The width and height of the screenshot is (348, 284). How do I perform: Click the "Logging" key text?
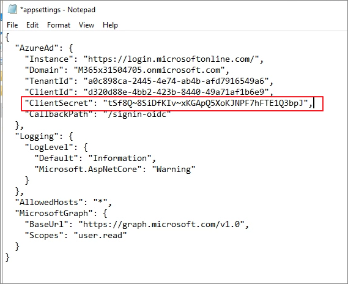point(37,136)
